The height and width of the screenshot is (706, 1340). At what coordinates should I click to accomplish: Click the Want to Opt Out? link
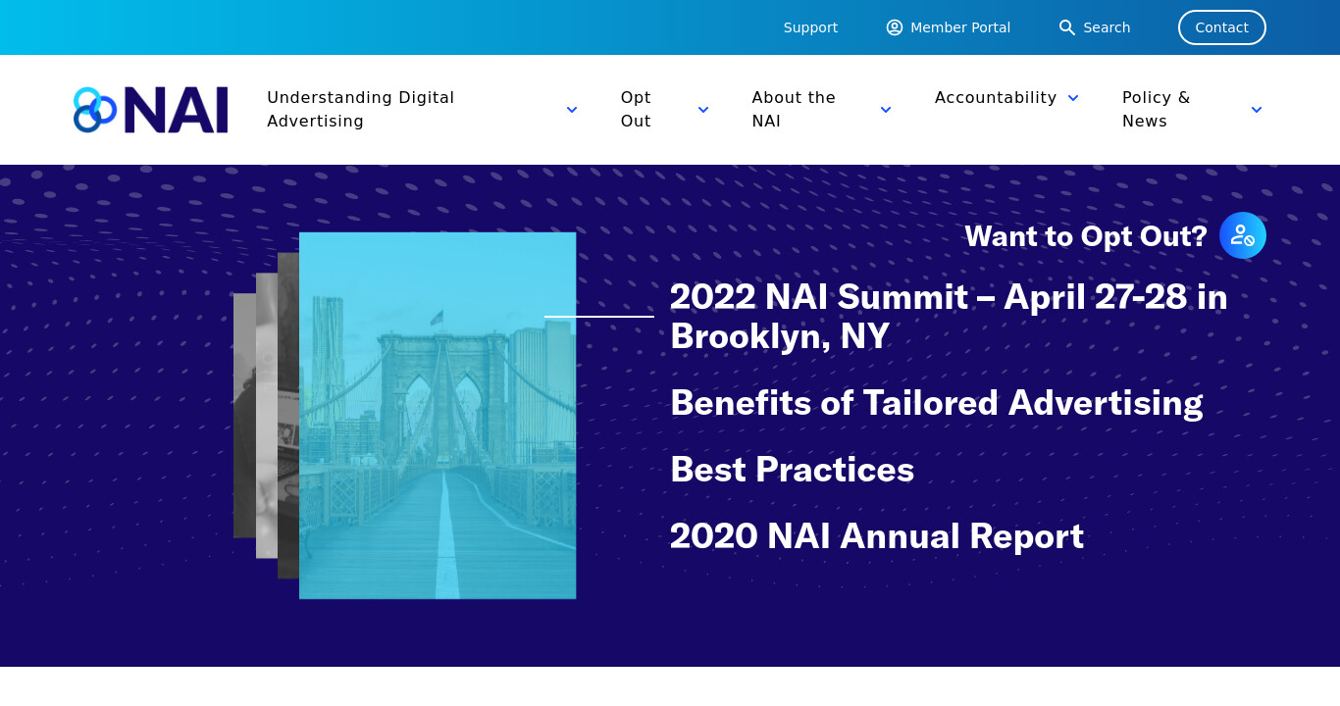(1086, 236)
